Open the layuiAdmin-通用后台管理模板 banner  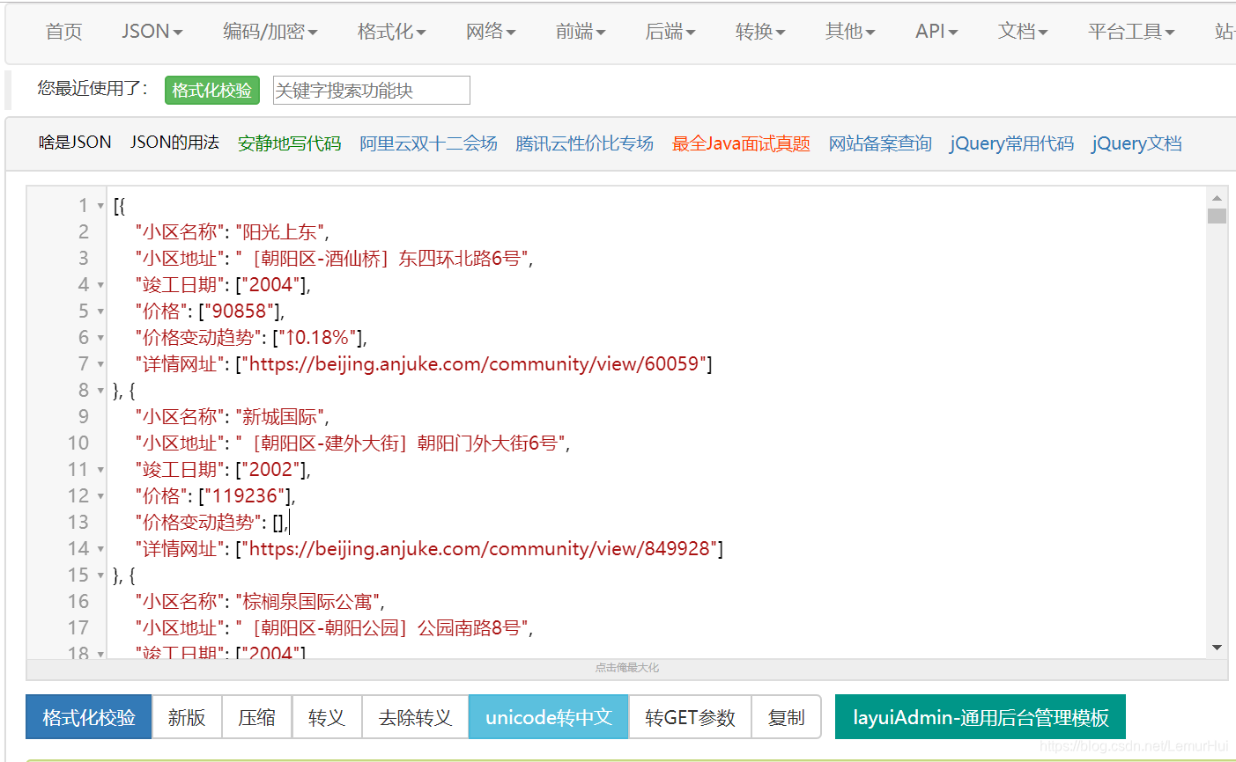tap(981, 717)
